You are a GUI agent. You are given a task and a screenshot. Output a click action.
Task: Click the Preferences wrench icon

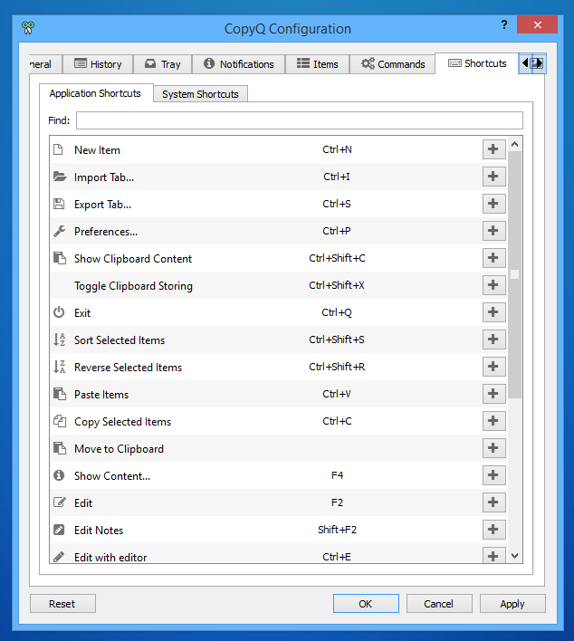click(x=59, y=231)
